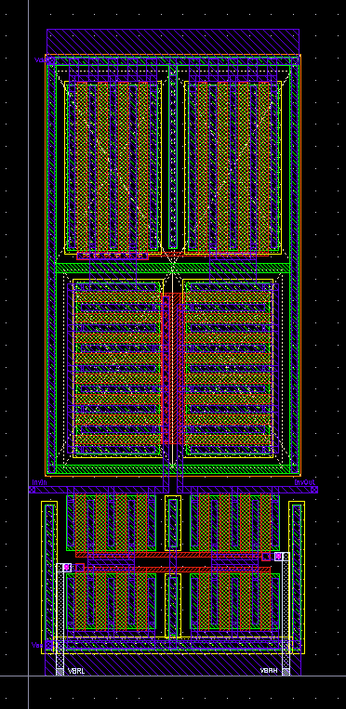Select the Vdd pin label text

click(39, 59)
